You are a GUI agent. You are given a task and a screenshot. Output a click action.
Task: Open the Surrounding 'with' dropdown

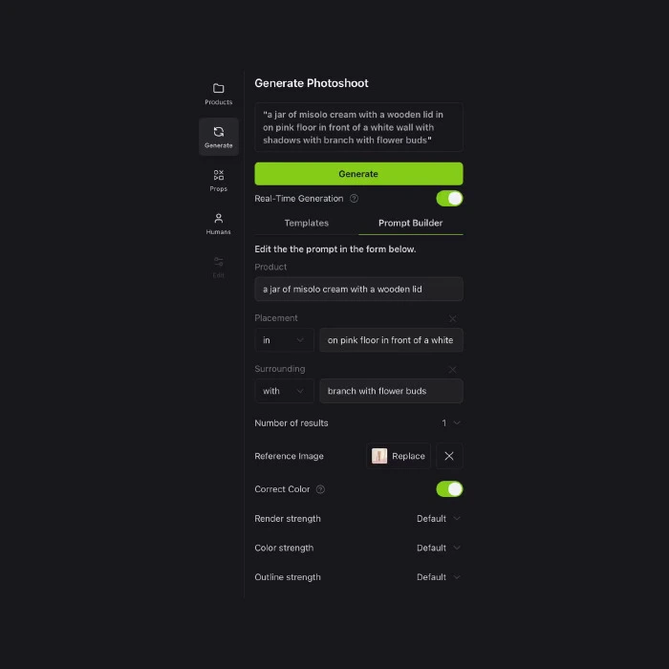pos(284,391)
